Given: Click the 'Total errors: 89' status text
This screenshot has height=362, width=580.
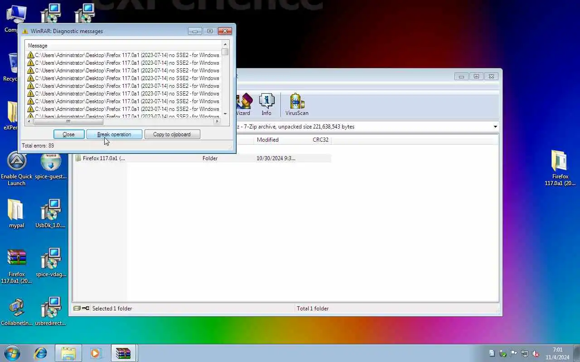Looking at the screenshot, I should (x=38, y=146).
